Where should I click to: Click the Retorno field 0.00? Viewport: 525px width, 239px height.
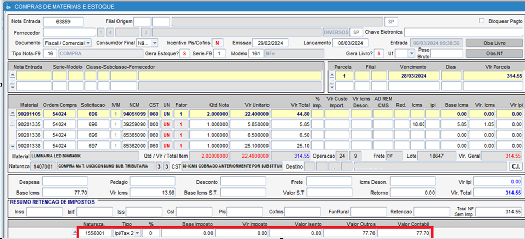pos(413,193)
